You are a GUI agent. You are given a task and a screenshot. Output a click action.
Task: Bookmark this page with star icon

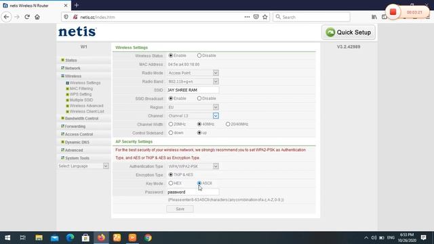tap(265, 17)
